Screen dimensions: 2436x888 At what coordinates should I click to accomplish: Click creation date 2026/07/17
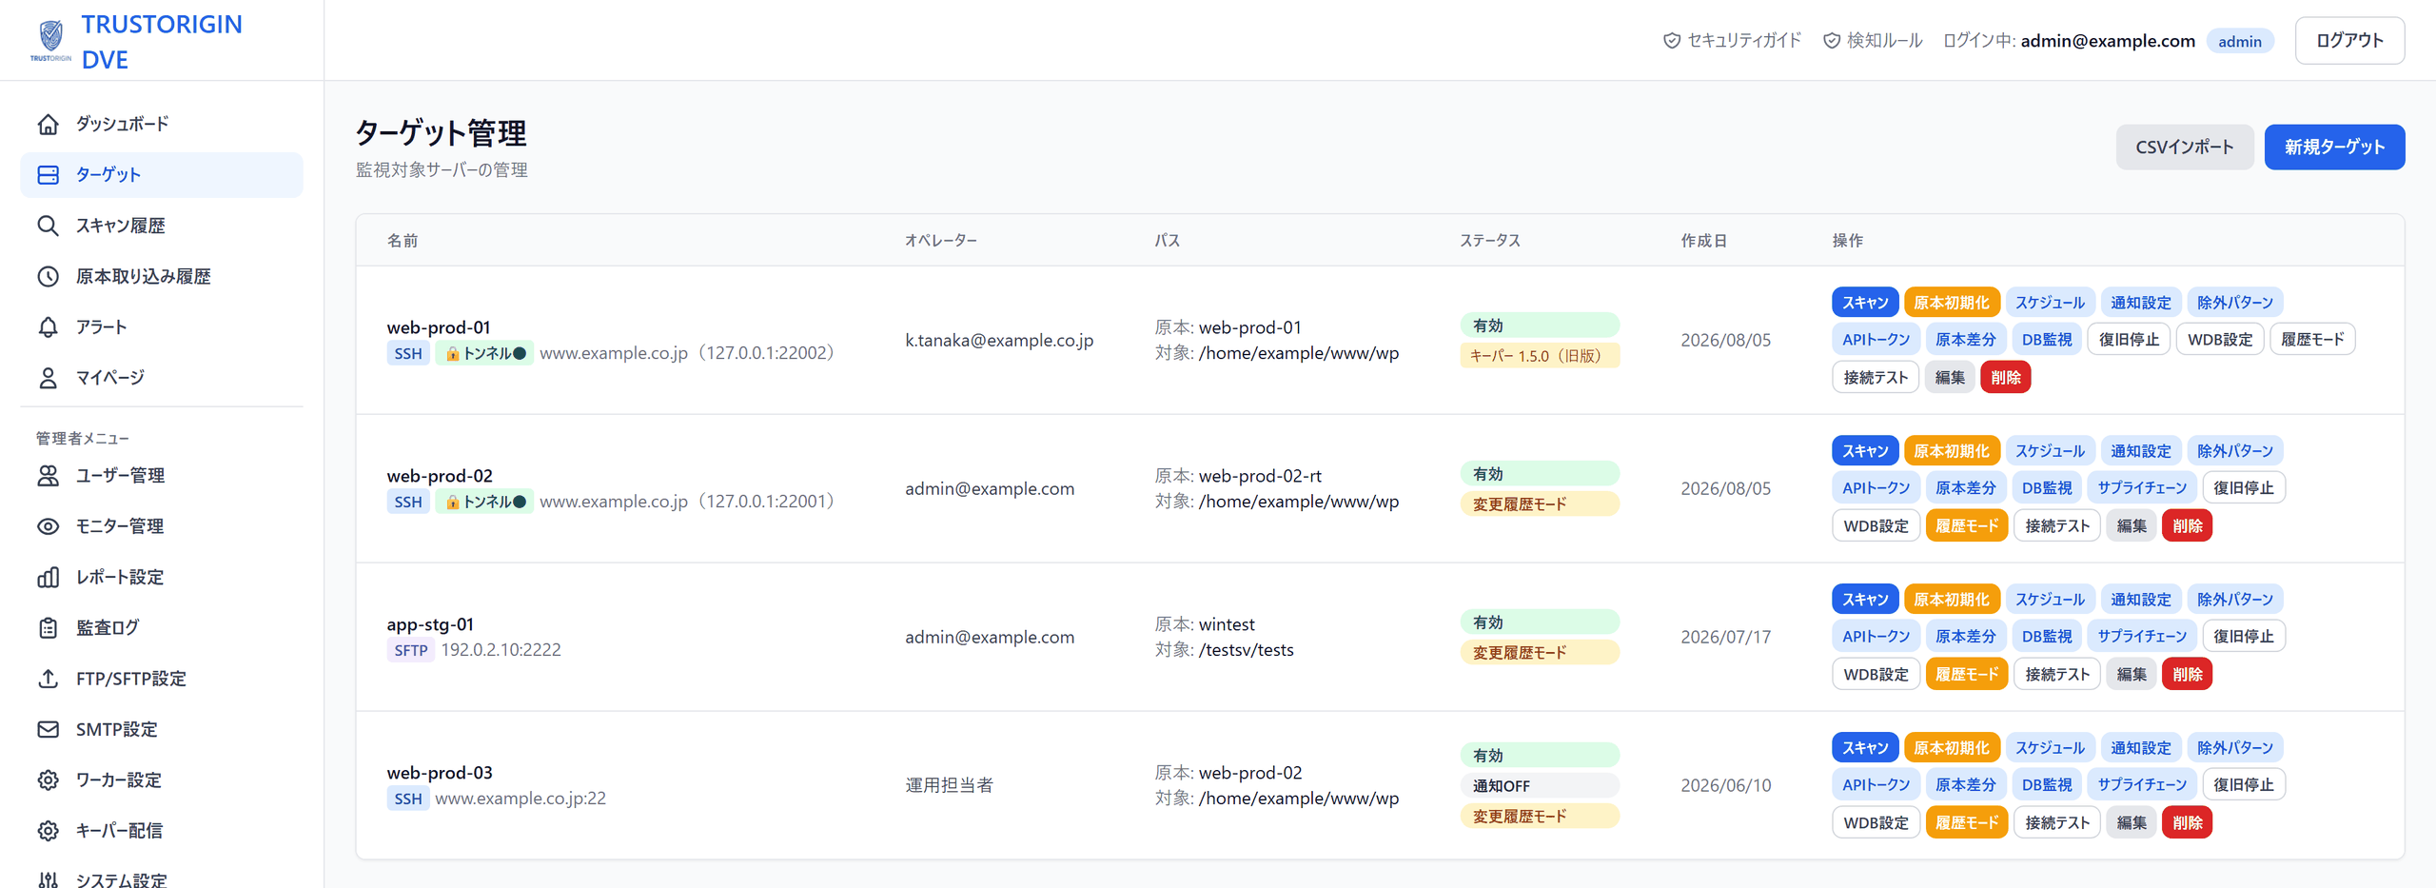click(x=1726, y=638)
